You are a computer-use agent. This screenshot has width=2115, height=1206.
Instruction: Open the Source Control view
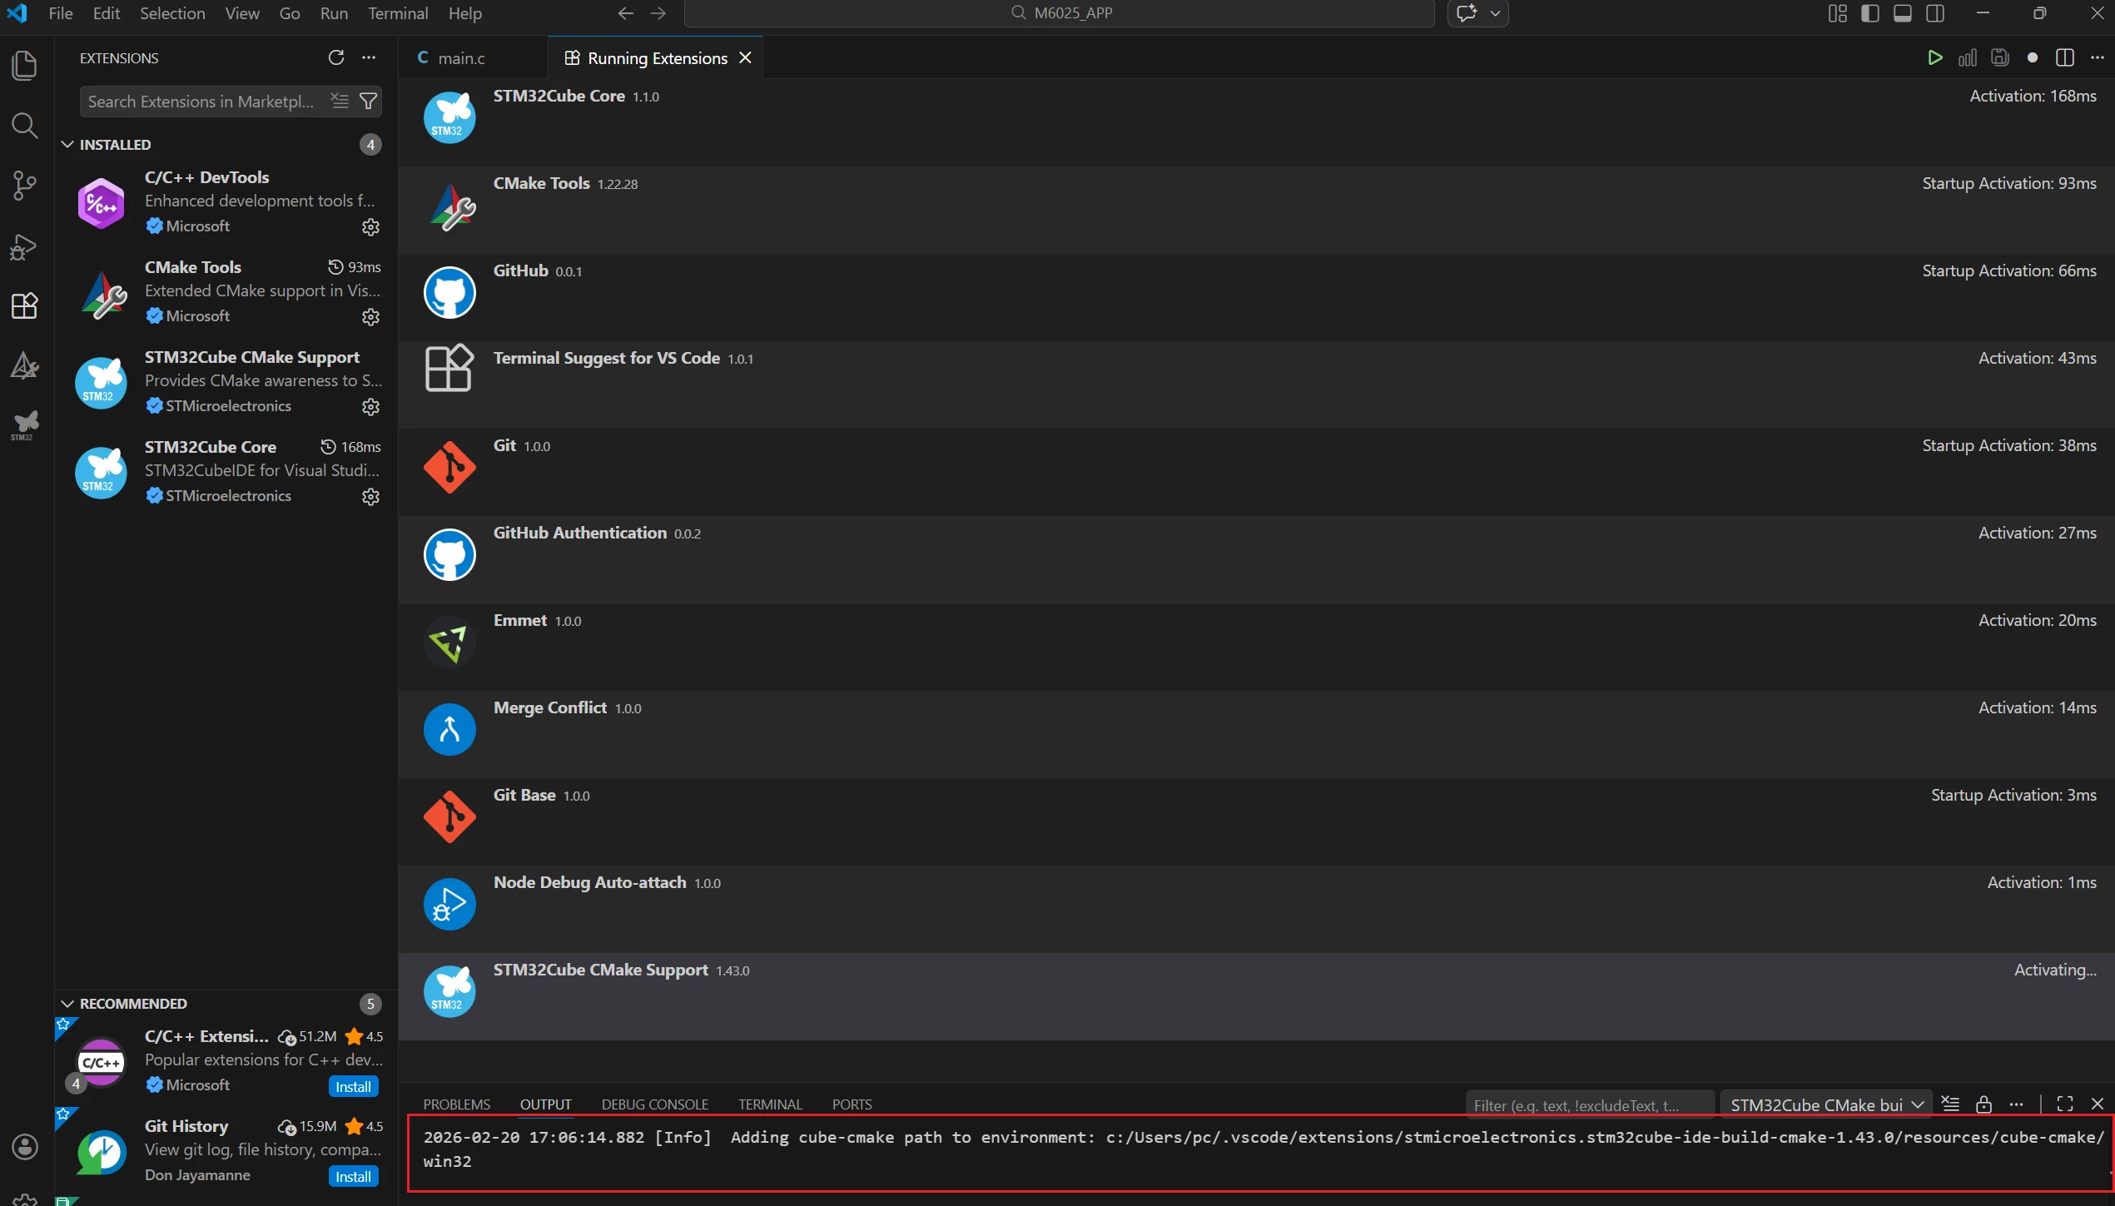(25, 186)
